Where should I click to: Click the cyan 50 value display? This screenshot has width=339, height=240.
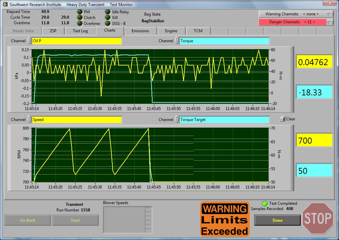point(314,171)
